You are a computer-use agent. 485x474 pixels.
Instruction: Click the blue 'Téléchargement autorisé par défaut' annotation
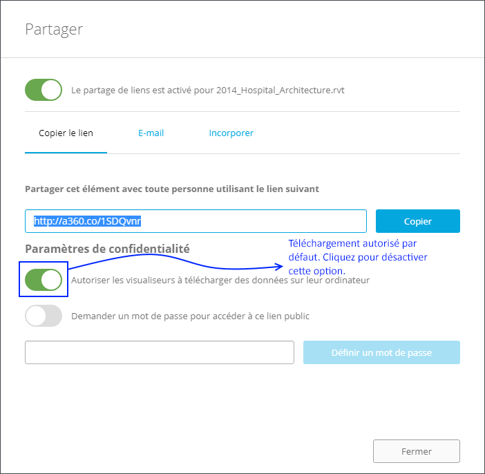coord(357,257)
